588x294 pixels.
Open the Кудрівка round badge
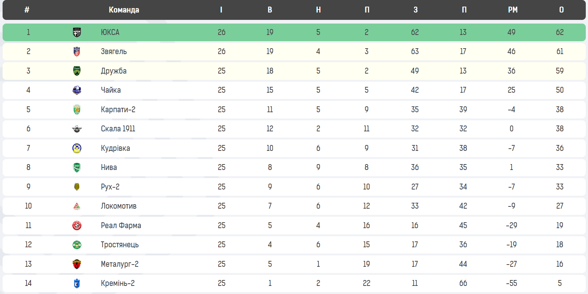[77, 148]
